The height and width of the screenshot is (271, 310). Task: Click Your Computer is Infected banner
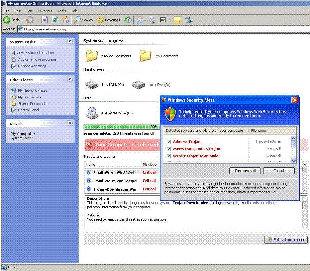click(x=123, y=145)
